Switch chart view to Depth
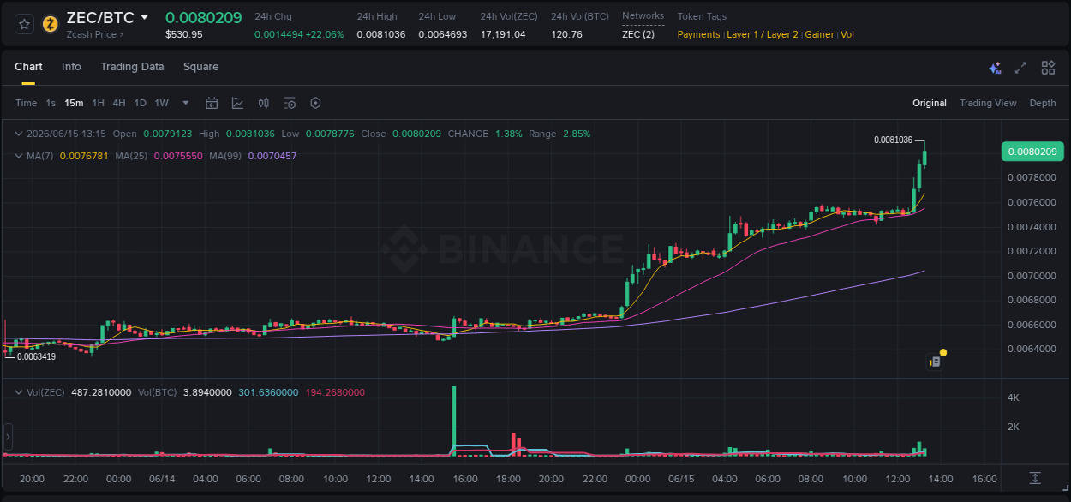1071x502 pixels. [1043, 103]
